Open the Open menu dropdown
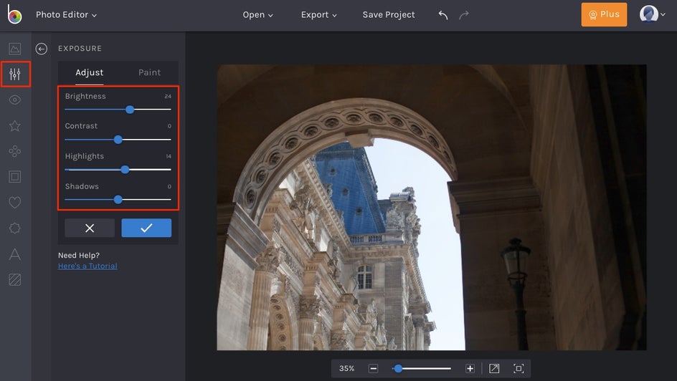 [x=257, y=14]
